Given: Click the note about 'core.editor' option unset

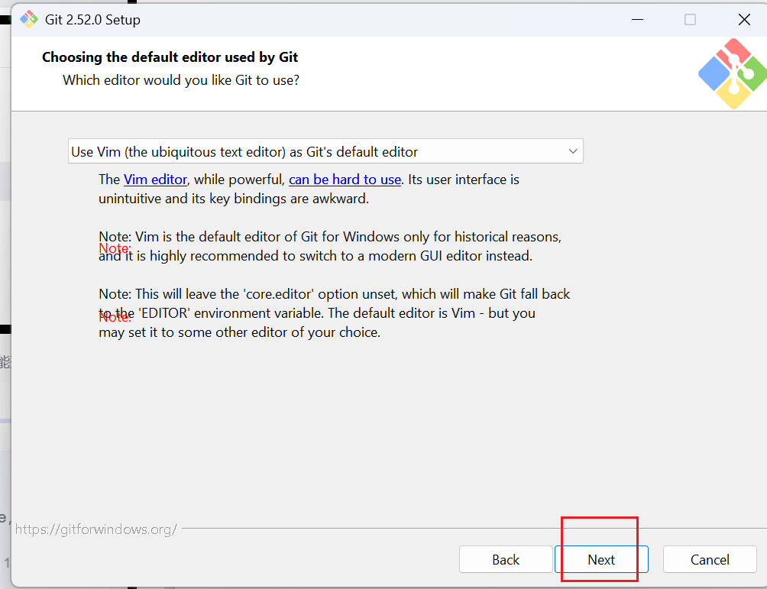Looking at the screenshot, I should (x=334, y=313).
